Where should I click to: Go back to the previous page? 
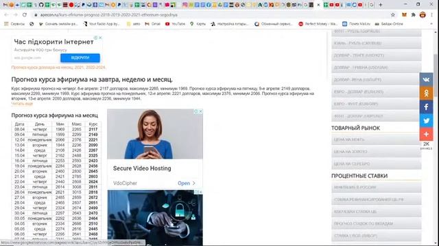pyautogui.click(x=6, y=15)
